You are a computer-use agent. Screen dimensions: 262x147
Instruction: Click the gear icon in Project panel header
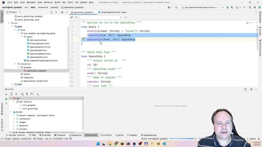pyautogui.click(x=62, y=12)
